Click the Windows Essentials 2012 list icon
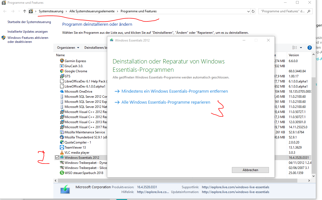 tap(62, 157)
